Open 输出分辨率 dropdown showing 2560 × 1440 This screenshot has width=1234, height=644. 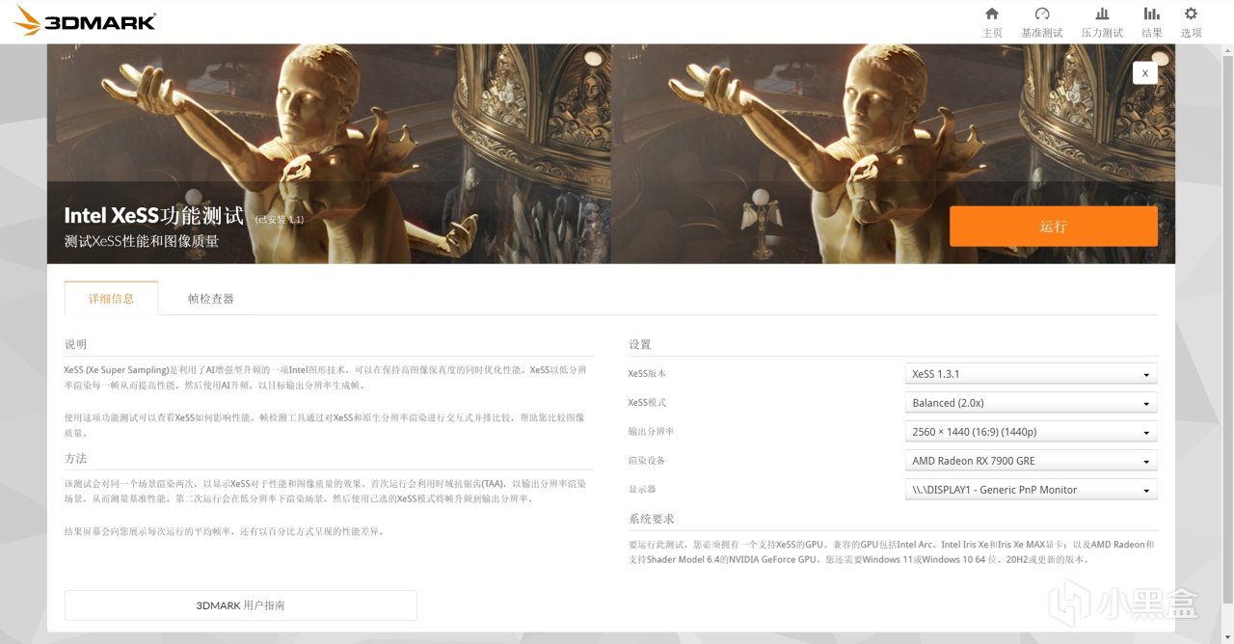point(1032,432)
